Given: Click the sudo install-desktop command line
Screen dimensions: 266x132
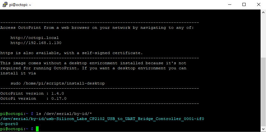Looking at the screenshot, I should [x=58, y=83].
